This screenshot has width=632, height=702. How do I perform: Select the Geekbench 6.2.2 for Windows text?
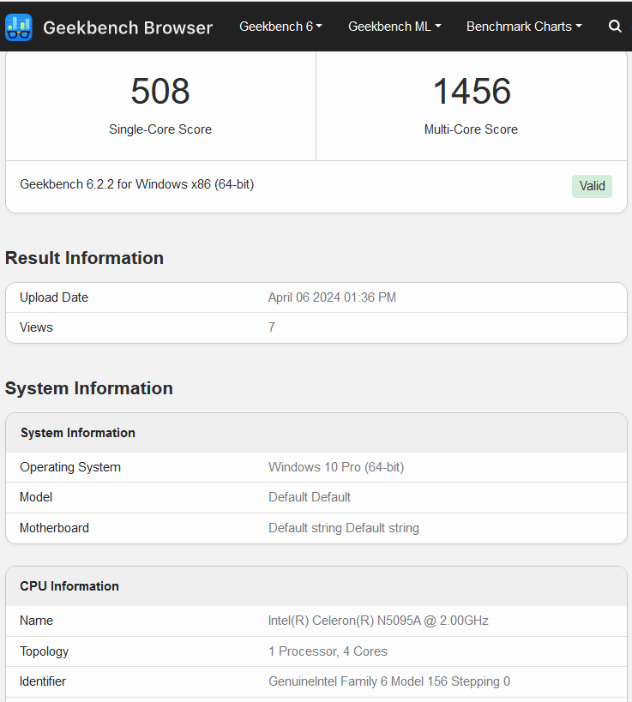[x=137, y=184]
